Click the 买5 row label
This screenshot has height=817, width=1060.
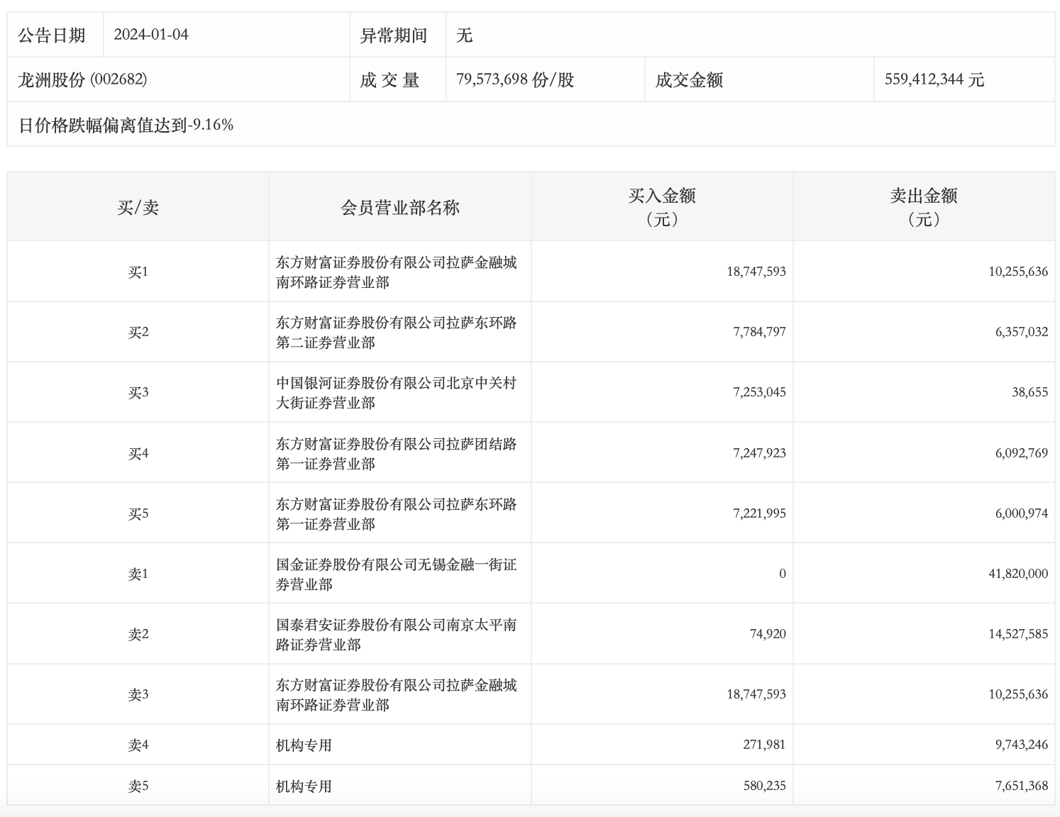point(138,514)
